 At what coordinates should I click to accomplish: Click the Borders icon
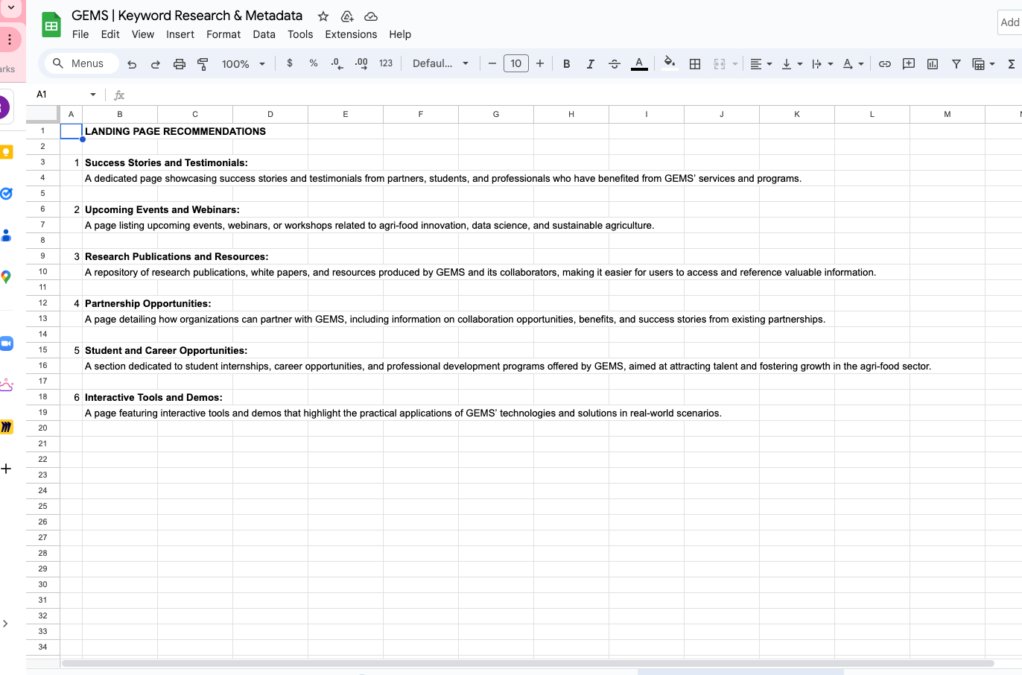[695, 64]
